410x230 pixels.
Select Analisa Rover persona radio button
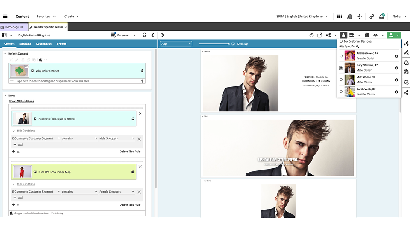pos(341,56)
